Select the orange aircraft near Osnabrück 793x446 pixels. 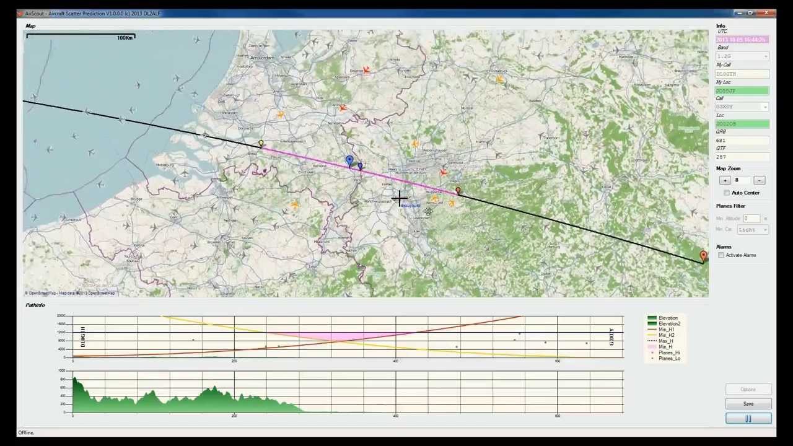coord(499,79)
